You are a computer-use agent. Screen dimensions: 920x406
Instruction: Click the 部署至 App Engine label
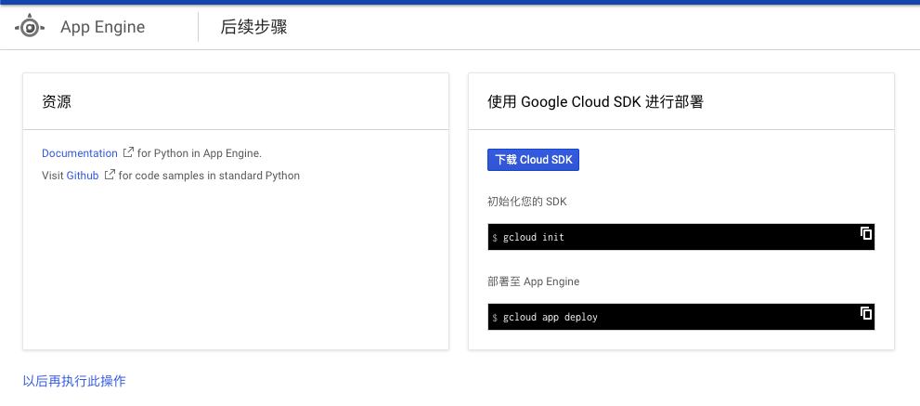click(534, 282)
